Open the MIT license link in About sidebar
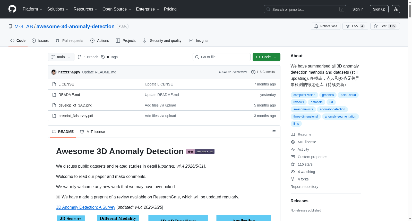The height and width of the screenshot is (221, 412). [x=303, y=142]
